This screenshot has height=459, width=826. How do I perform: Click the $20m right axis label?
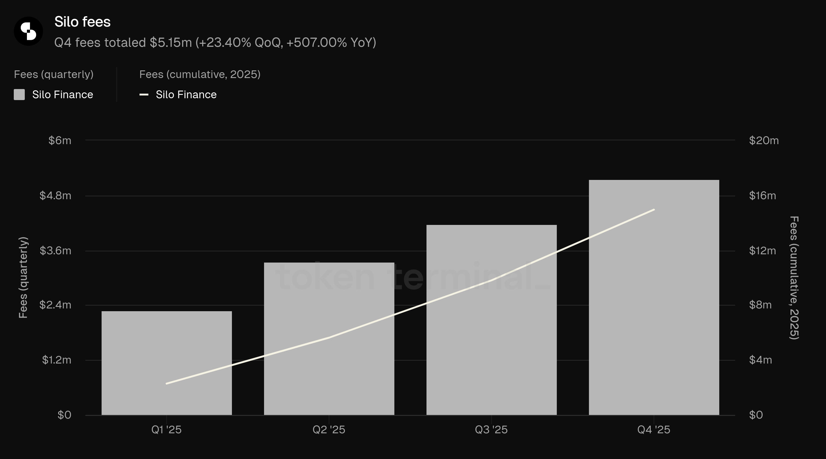coord(764,140)
